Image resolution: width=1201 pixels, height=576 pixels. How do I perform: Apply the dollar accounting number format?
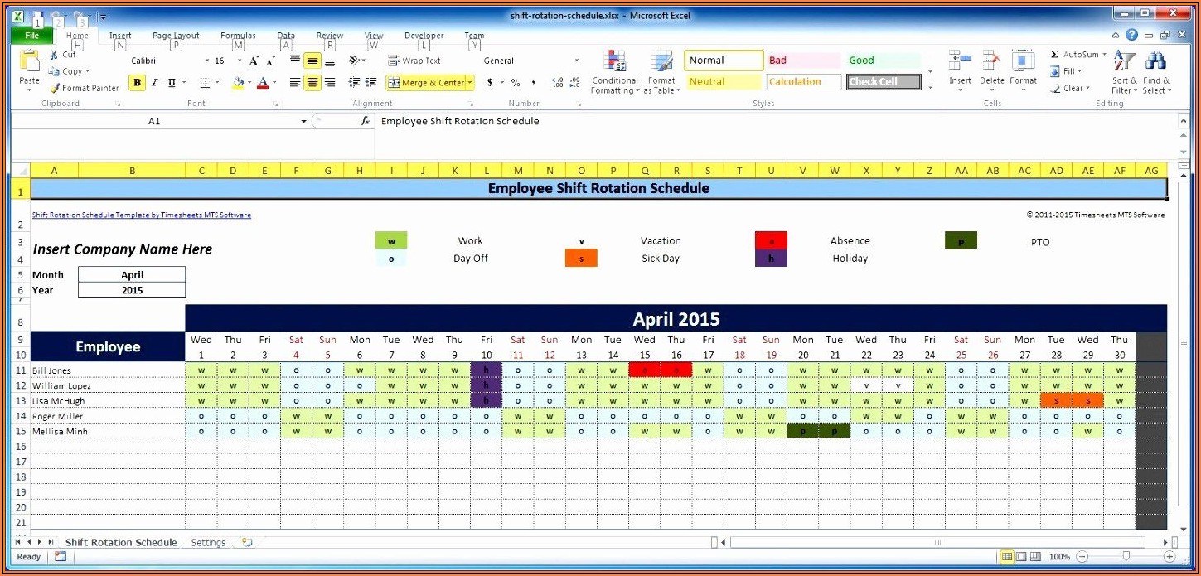tap(490, 82)
